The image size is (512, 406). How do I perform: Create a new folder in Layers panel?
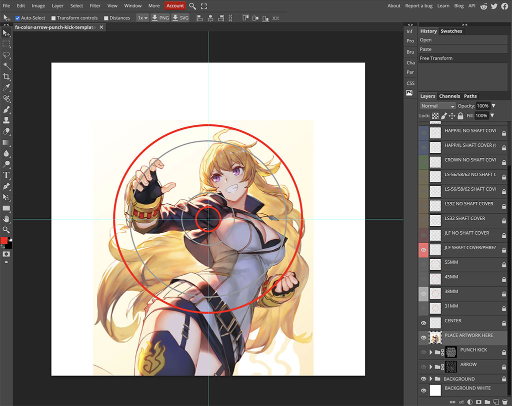point(487,402)
